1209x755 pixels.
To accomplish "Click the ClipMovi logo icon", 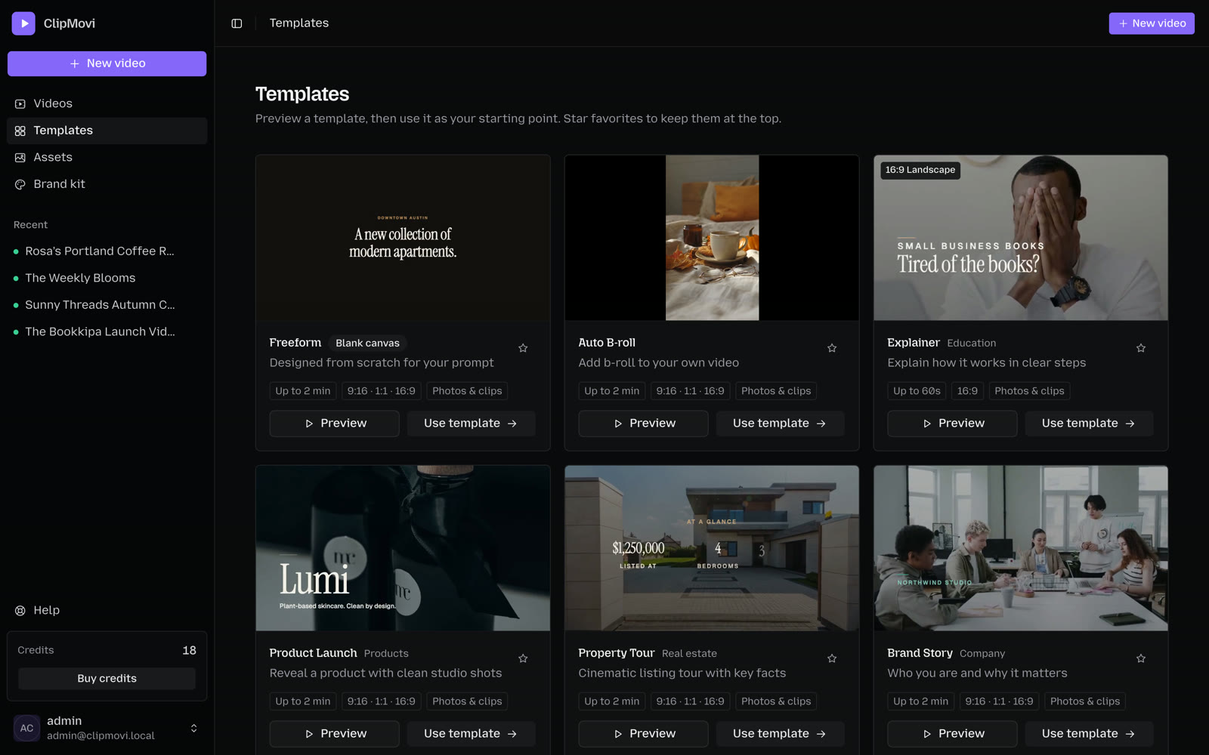I will 23,23.
